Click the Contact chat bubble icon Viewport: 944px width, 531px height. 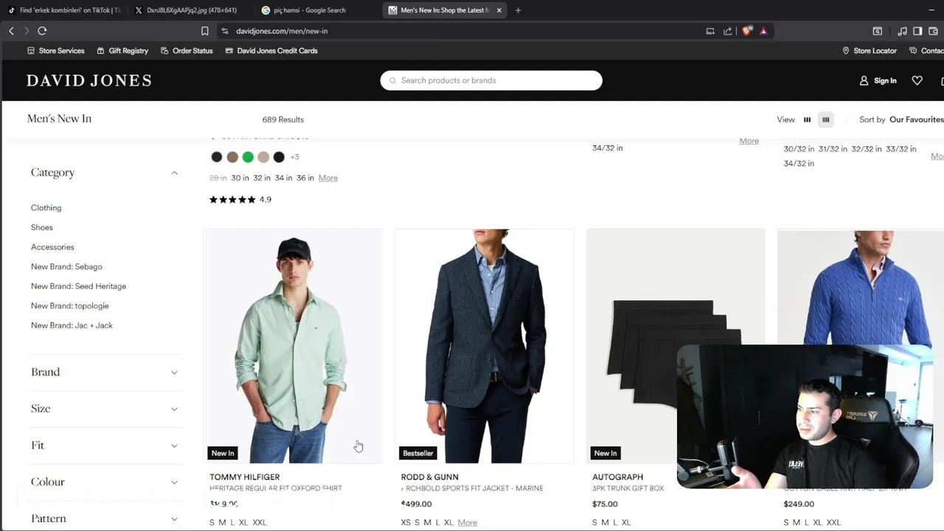pos(913,51)
